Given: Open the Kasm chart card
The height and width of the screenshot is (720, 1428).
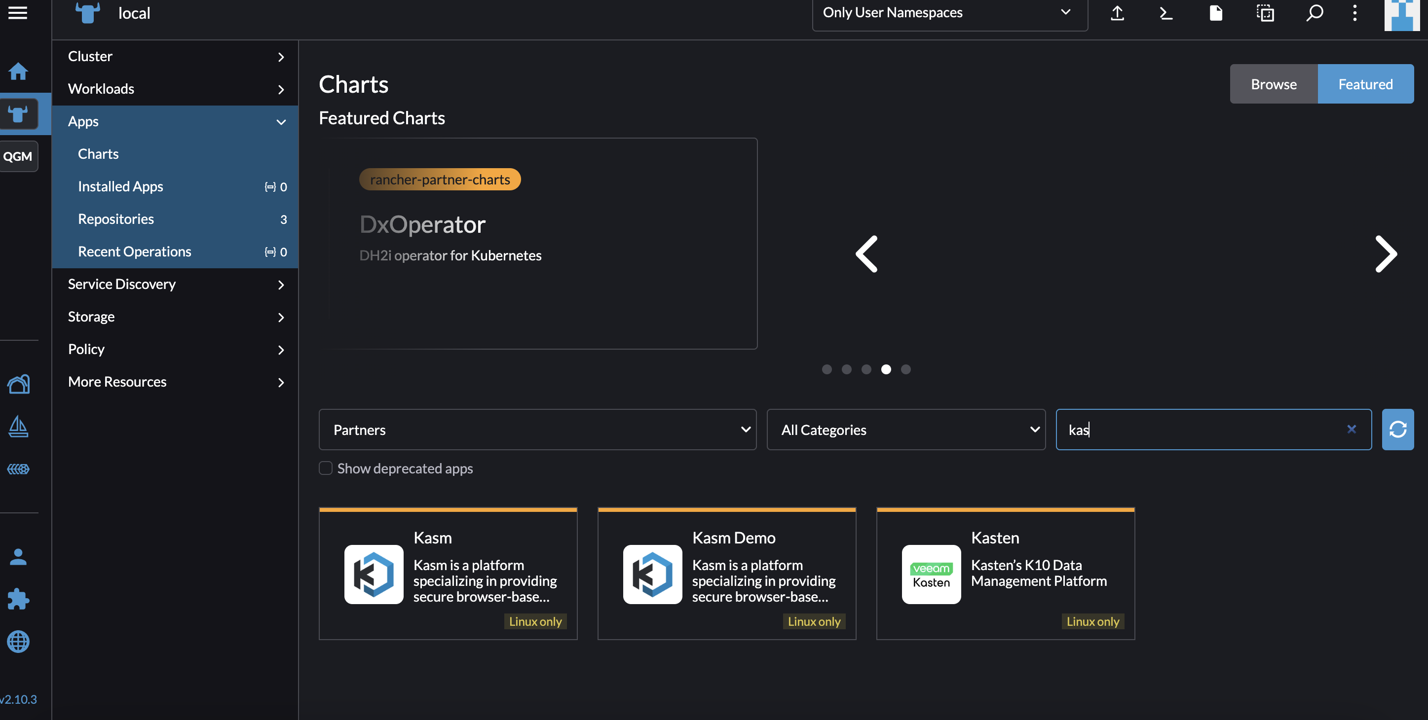Looking at the screenshot, I should point(448,574).
